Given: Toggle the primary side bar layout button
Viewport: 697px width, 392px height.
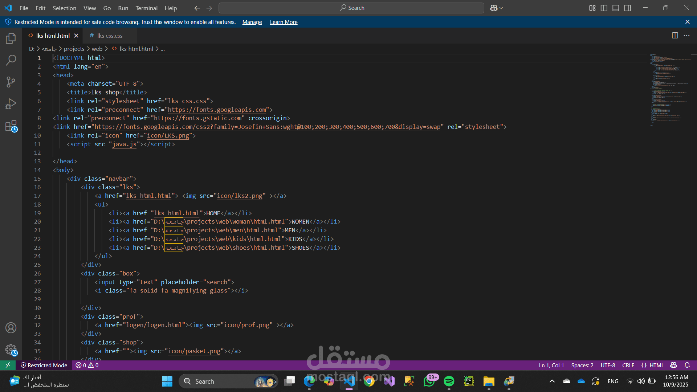Looking at the screenshot, I should tap(604, 8).
